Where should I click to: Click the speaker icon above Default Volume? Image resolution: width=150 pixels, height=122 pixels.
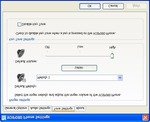click(21, 53)
